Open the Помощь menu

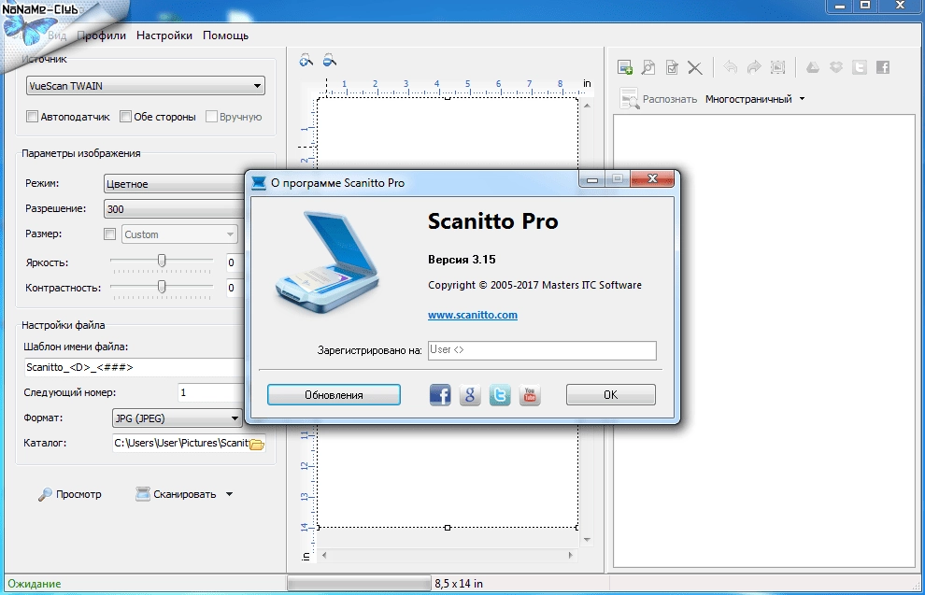[x=225, y=35]
